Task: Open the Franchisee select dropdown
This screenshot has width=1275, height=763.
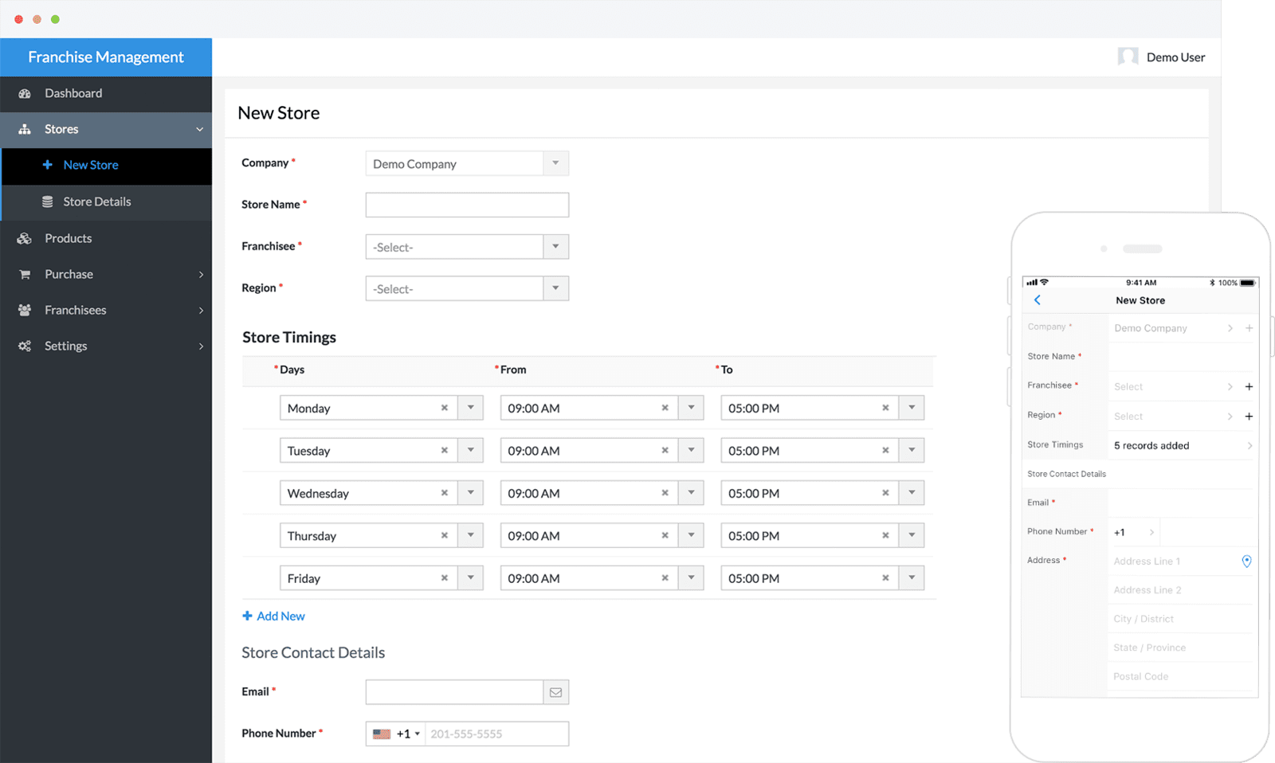Action: point(555,247)
